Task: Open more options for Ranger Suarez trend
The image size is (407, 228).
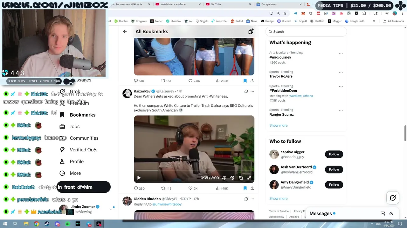Action: coord(341,110)
